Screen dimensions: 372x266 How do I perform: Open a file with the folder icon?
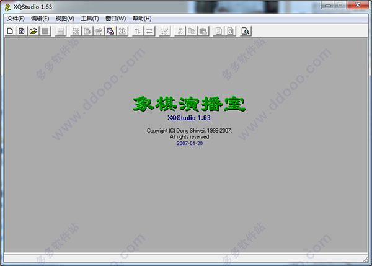[33, 31]
